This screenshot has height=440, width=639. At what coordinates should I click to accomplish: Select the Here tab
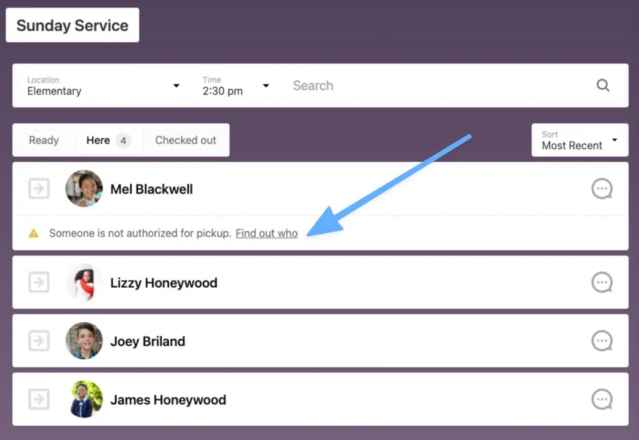(108, 140)
